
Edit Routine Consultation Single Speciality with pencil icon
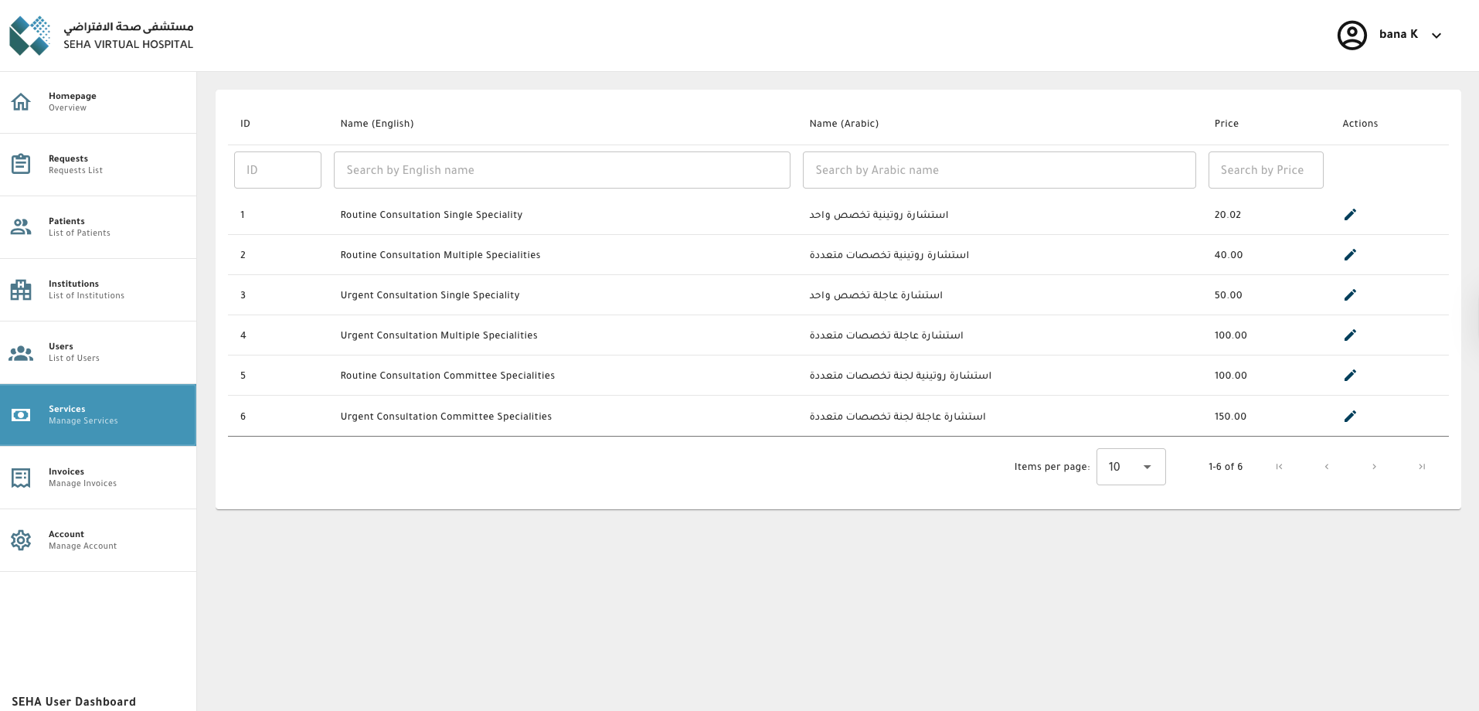[1350, 215]
